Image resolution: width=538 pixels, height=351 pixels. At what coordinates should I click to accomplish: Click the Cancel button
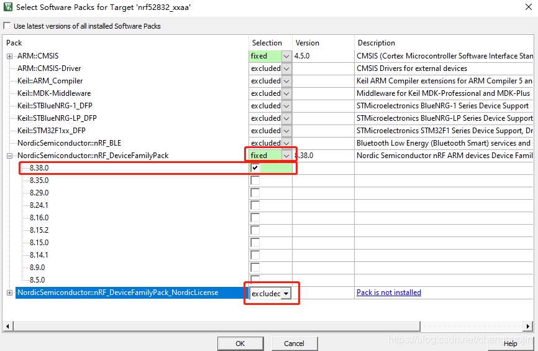(294, 344)
